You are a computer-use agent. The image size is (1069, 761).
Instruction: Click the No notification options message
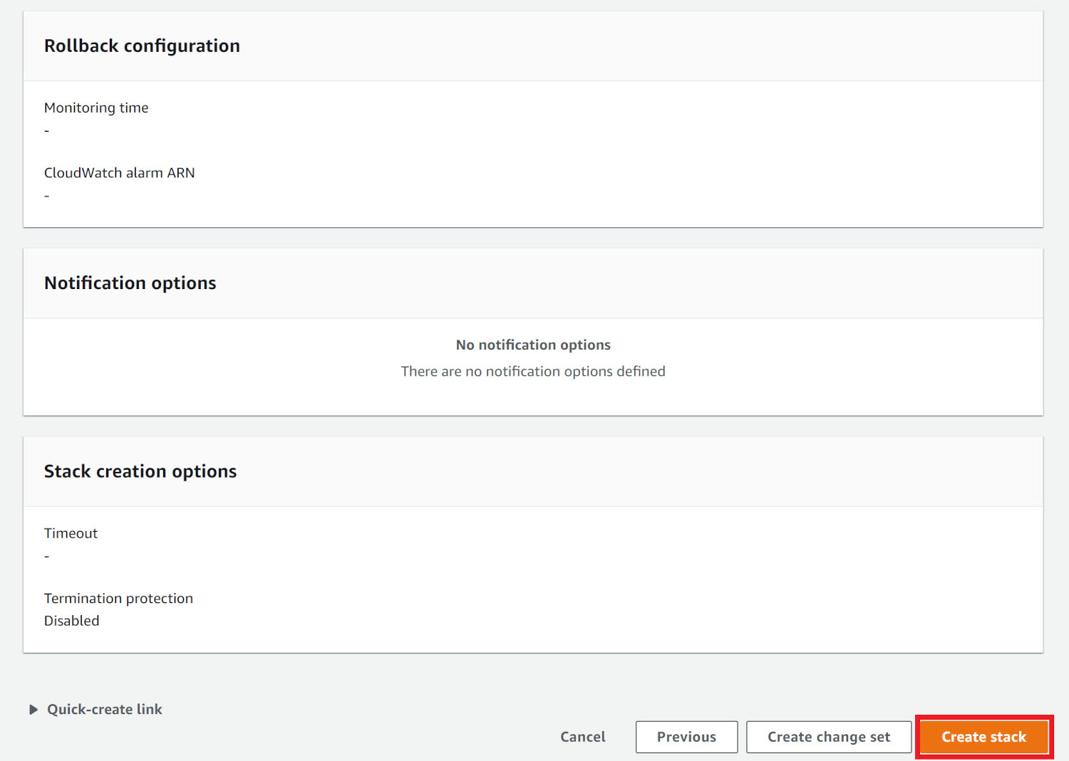(532, 345)
